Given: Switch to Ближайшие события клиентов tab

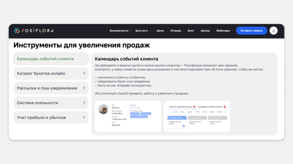Looking at the screenshot, I should [210, 107].
